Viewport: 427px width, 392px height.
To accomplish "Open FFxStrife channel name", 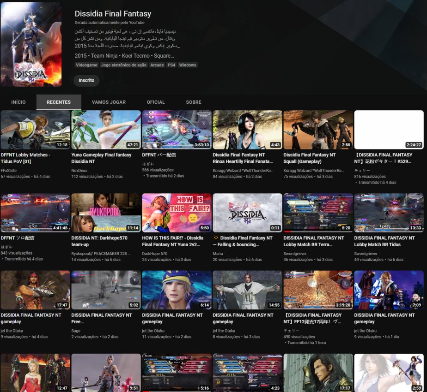I will [x=9, y=171].
